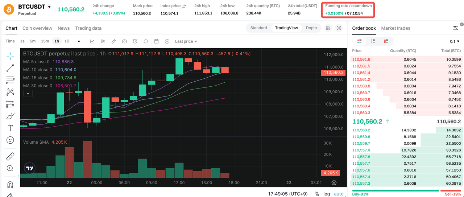
Task: Select the brush drawing tool
Action: tap(10, 116)
